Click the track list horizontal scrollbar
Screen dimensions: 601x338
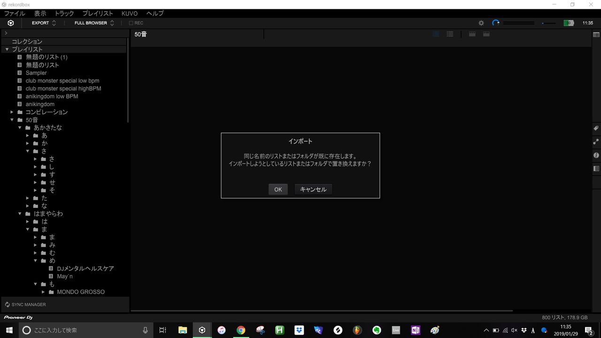point(322,311)
